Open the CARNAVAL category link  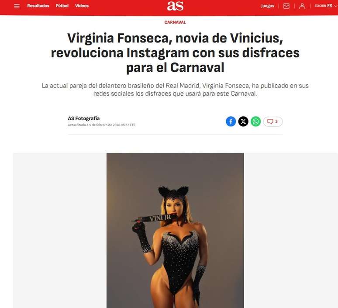coord(175,22)
